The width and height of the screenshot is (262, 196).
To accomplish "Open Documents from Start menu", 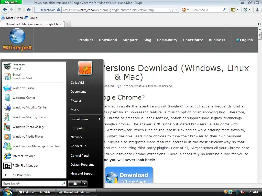I will pos(85,92).
